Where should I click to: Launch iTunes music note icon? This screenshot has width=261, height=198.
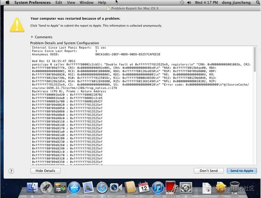click(158, 188)
